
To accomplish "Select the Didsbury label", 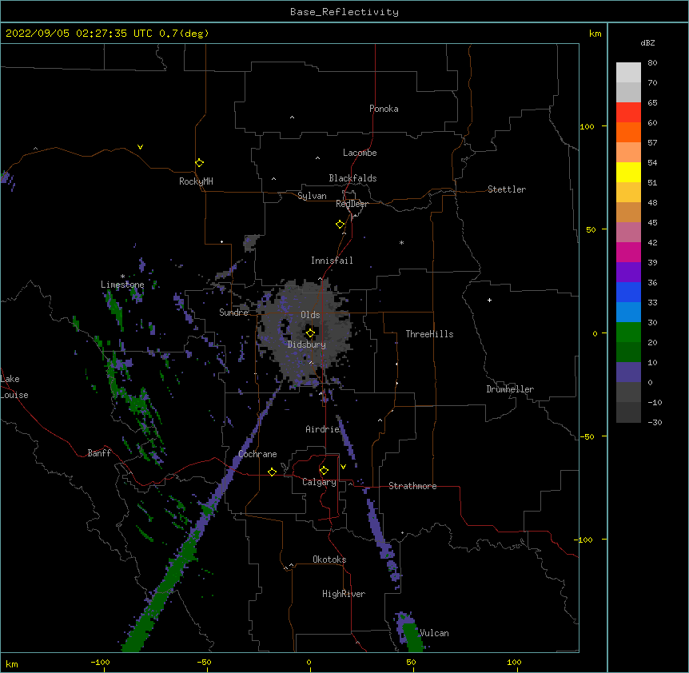I will tap(307, 344).
